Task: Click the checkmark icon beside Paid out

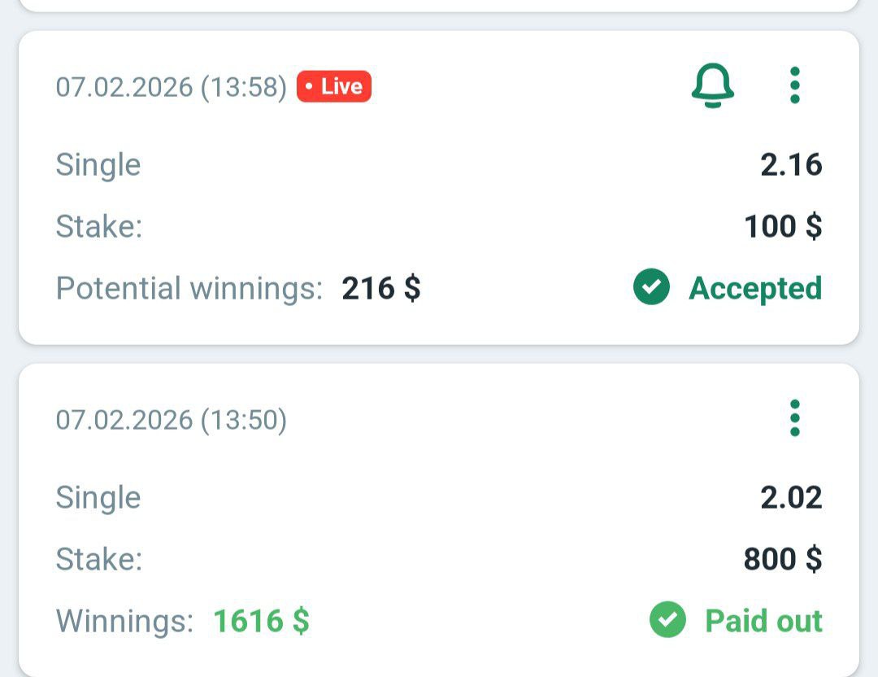Action: [667, 620]
